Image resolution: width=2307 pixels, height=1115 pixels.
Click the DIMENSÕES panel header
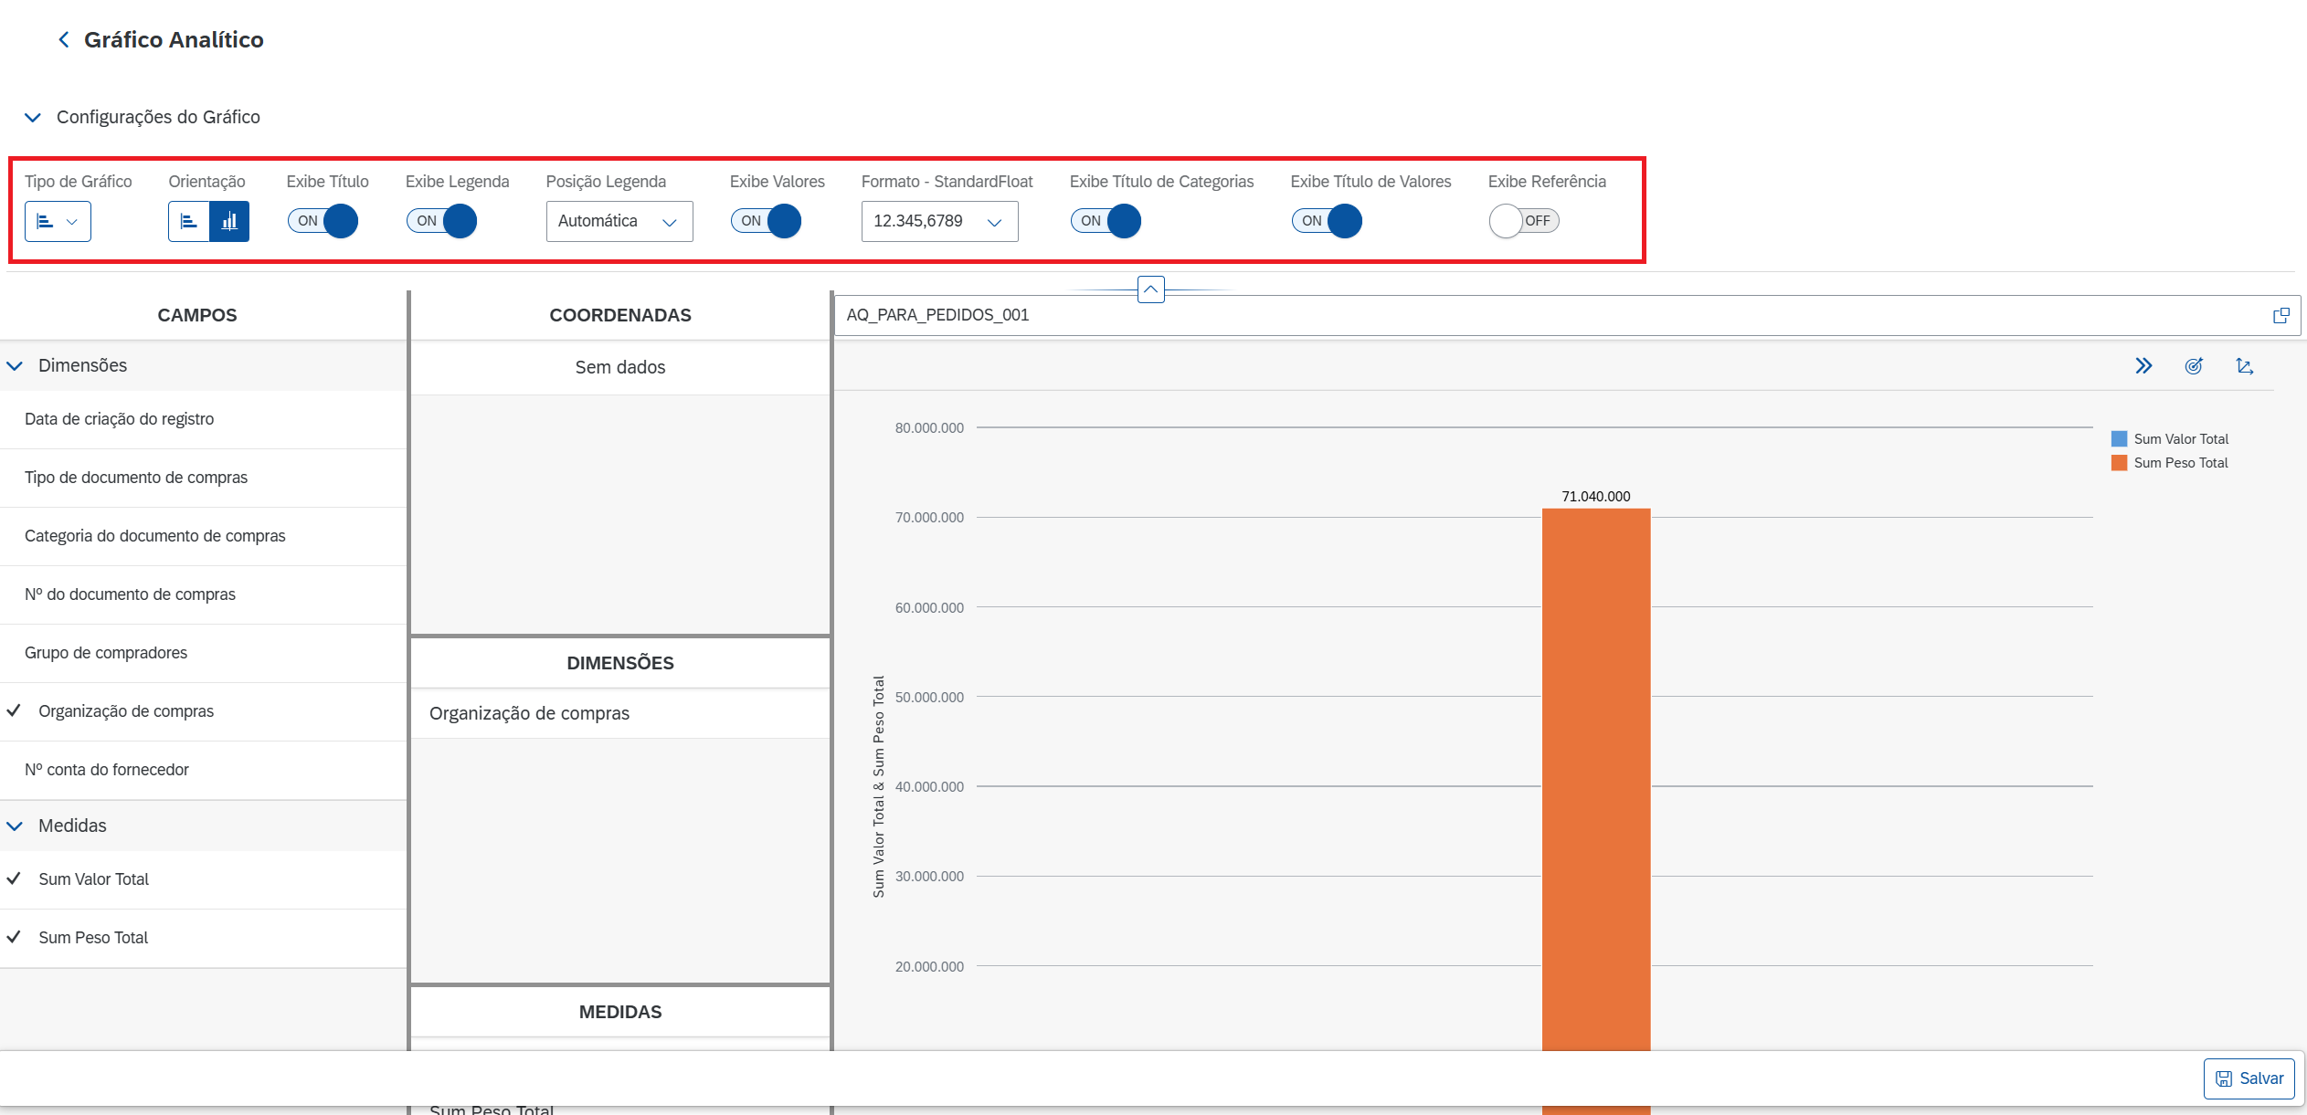tap(620, 663)
